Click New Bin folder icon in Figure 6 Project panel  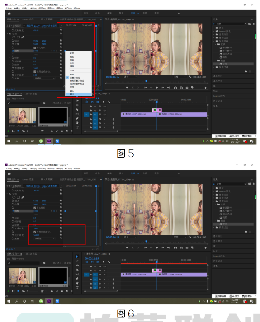coord(61,291)
